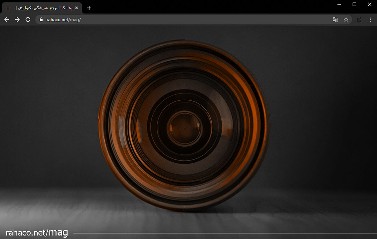Screen dimensions: 377x239
Task: Click the white line beside the watermark
Action: point(223,233)
